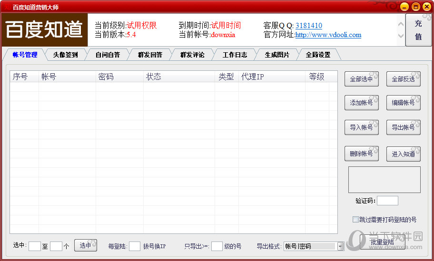Select the 群发评论 tab
Image resolution: width=434 pixels, height=261 pixels.
(x=192, y=55)
